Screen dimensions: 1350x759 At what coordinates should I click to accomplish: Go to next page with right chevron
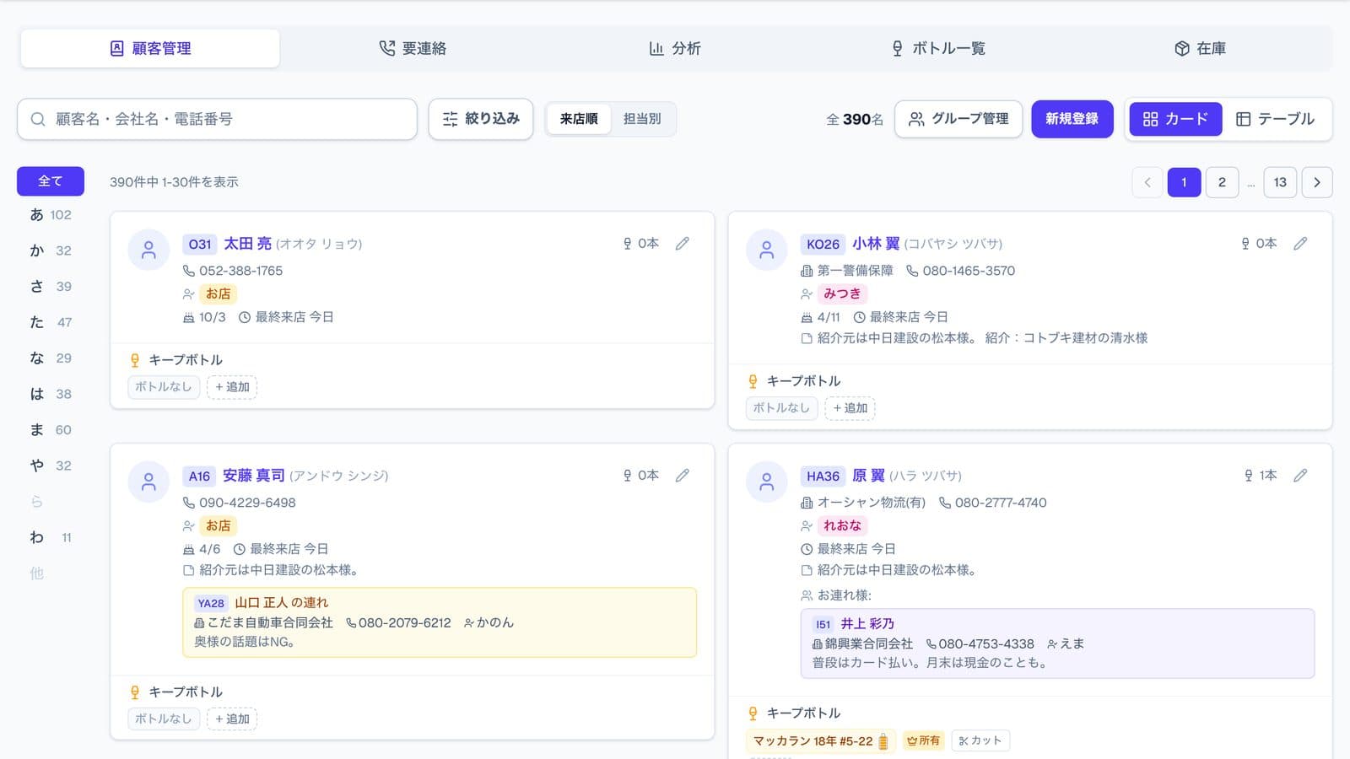(x=1317, y=182)
